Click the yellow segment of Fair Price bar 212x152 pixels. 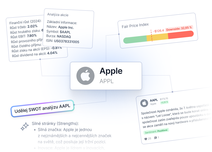(157, 37)
